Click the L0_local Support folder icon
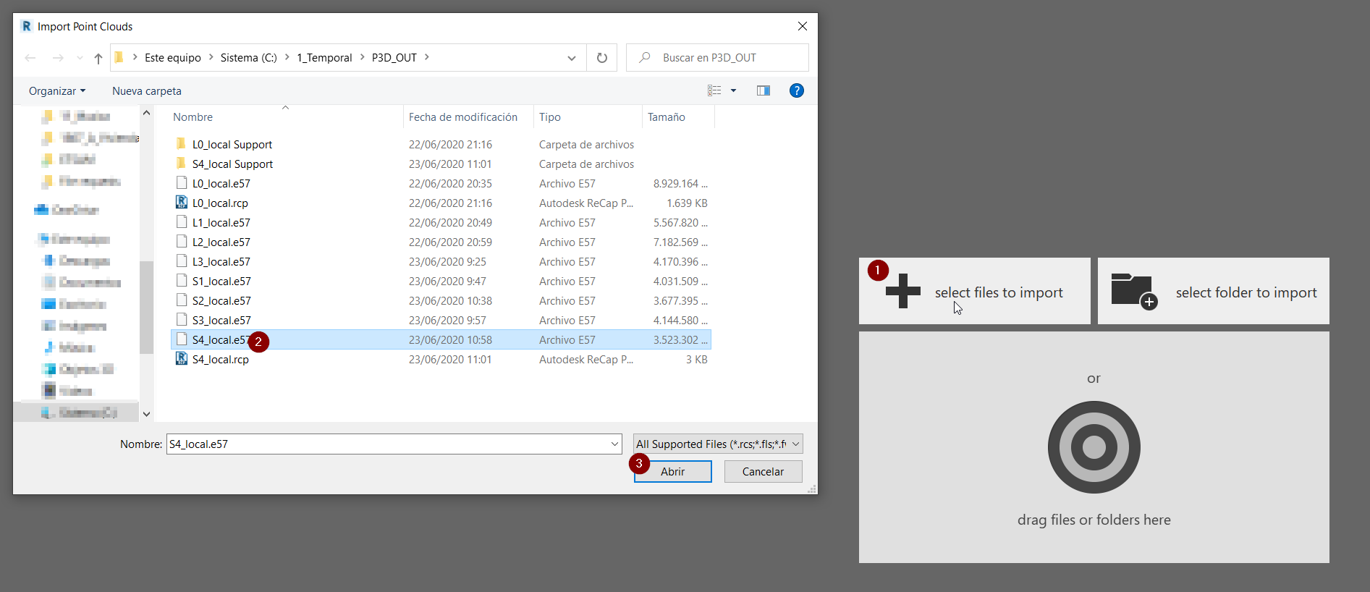Viewport: 1370px width, 592px height. [x=181, y=143]
